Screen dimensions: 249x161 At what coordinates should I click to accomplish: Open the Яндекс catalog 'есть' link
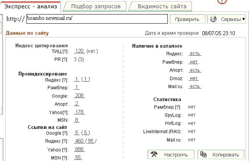point(195,53)
